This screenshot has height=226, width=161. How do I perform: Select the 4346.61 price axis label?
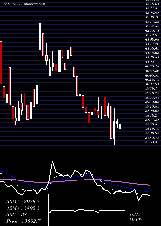tap(153, 4)
